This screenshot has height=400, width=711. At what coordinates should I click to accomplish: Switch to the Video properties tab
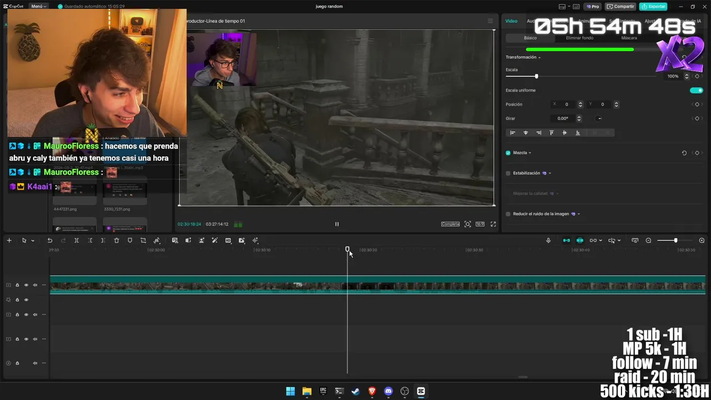tap(511, 21)
